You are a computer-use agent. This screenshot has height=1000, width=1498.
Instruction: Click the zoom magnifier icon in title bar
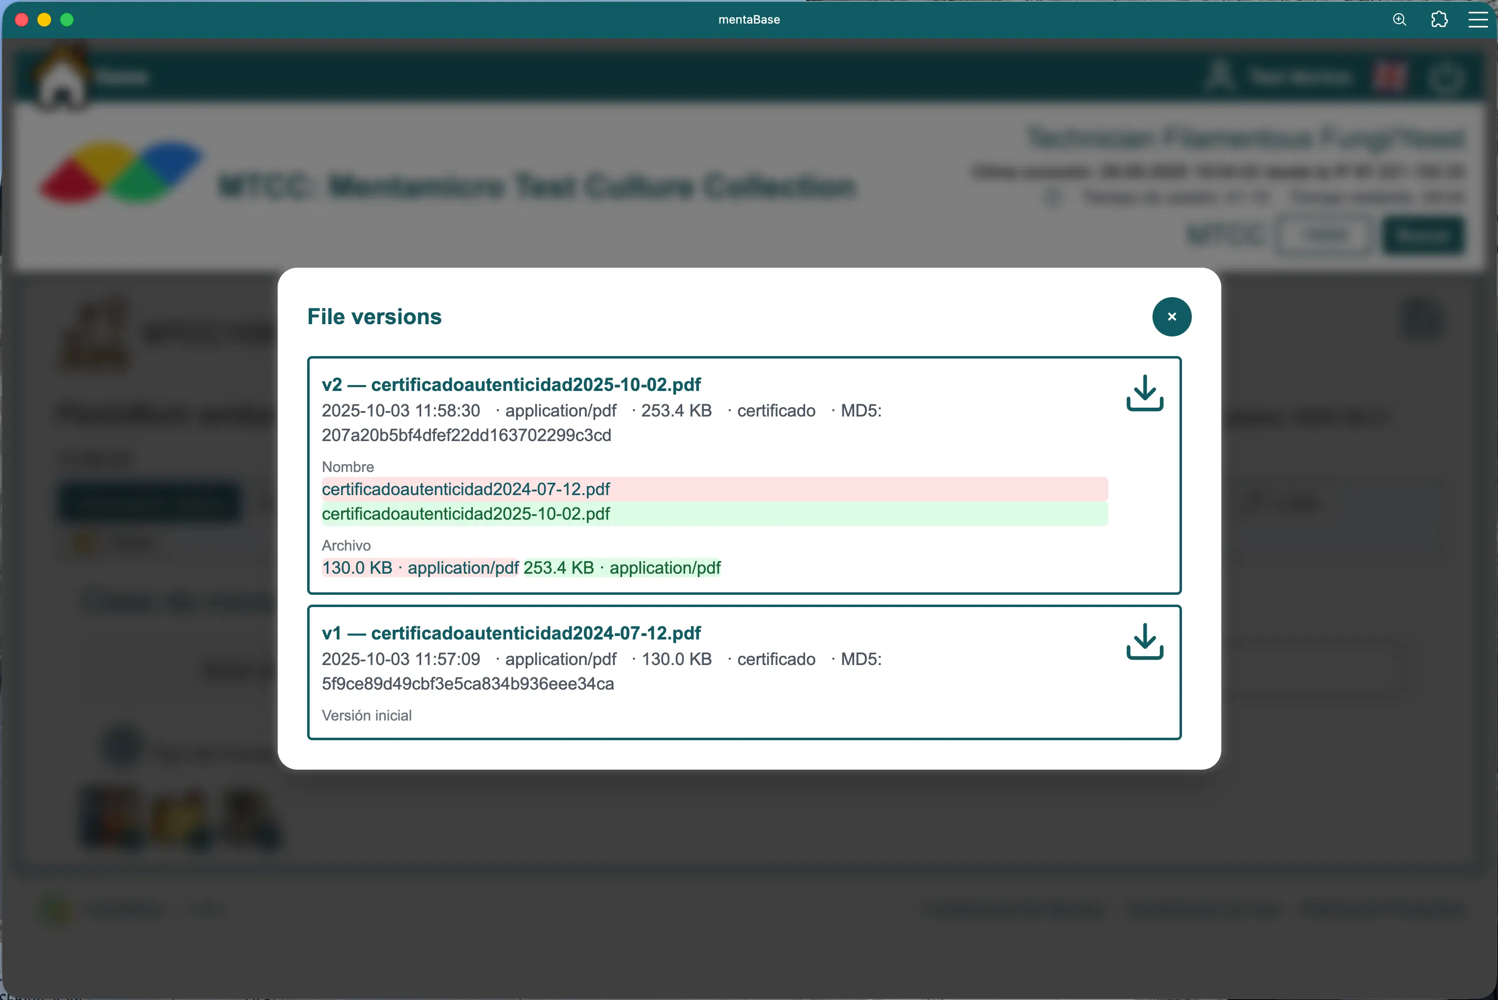pyautogui.click(x=1399, y=20)
